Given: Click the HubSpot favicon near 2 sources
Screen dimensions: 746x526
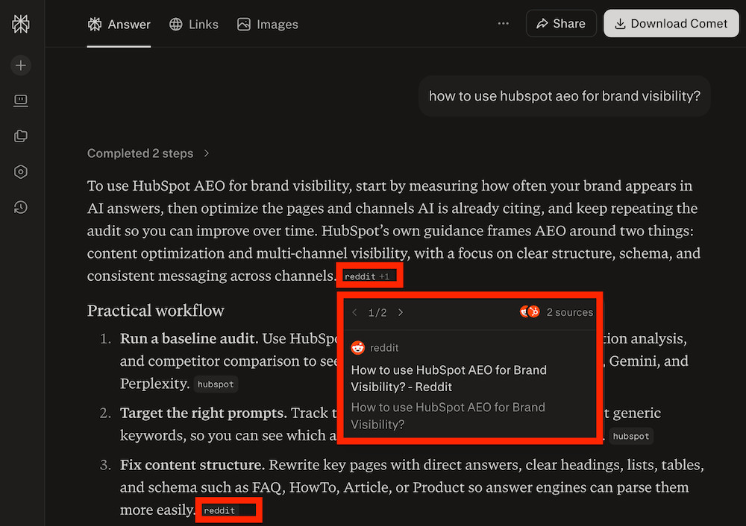Looking at the screenshot, I should coord(534,311).
